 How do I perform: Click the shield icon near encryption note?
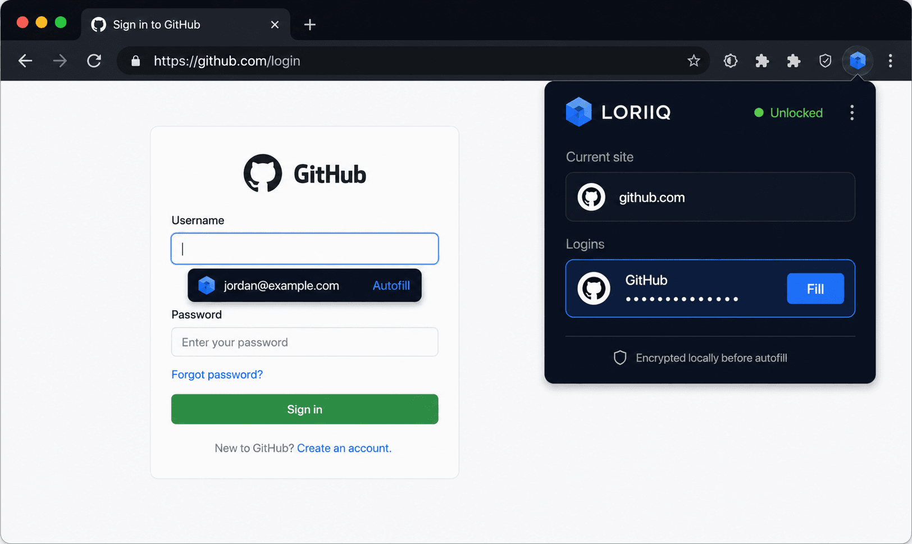(620, 358)
